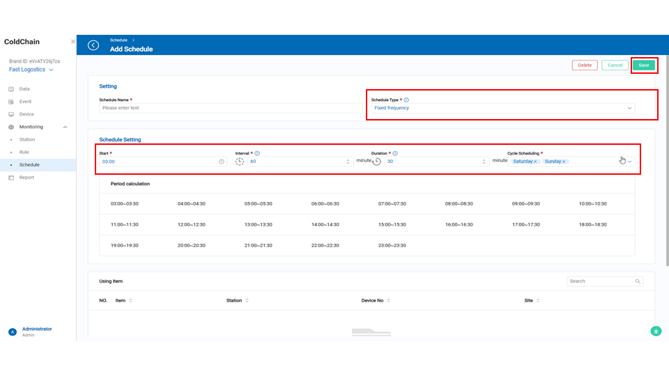Click the info icon beside Interval label

point(257,153)
